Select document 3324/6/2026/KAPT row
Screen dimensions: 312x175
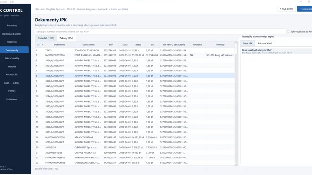click(135, 60)
